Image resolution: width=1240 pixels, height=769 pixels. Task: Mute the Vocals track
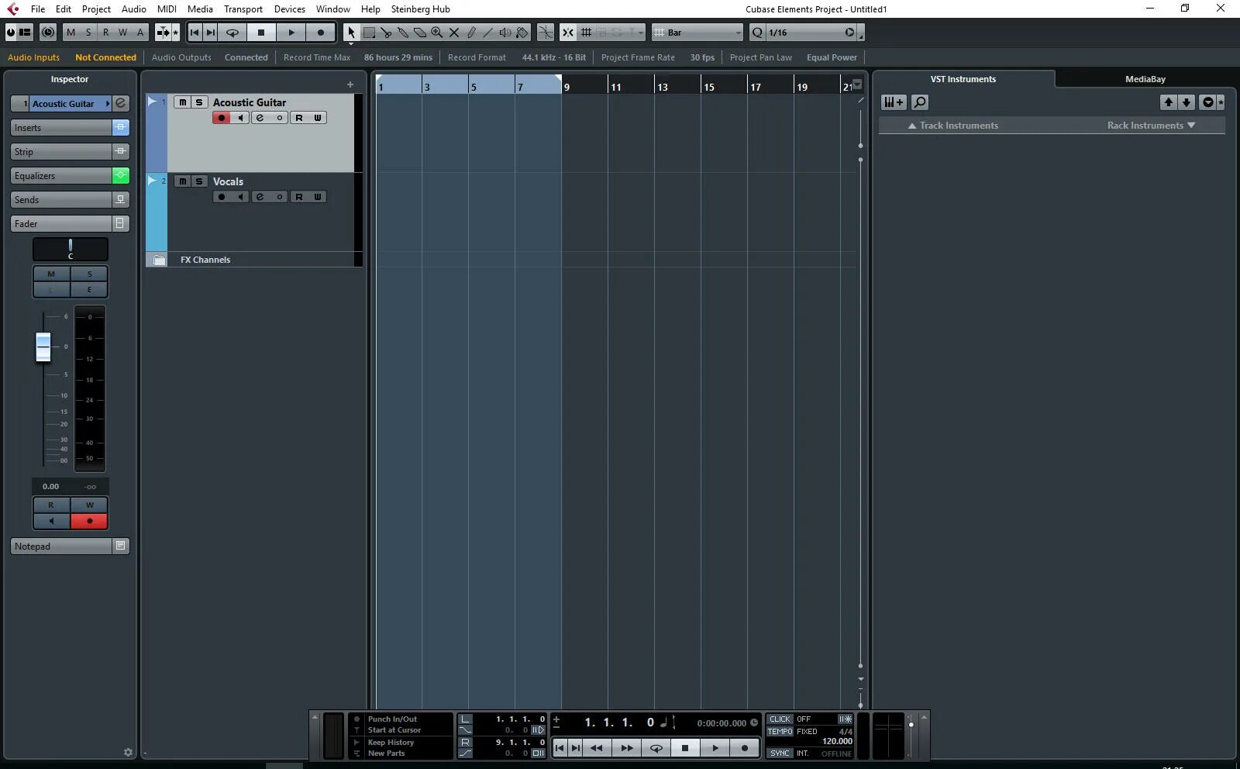pyautogui.click(x=182, y=181)
